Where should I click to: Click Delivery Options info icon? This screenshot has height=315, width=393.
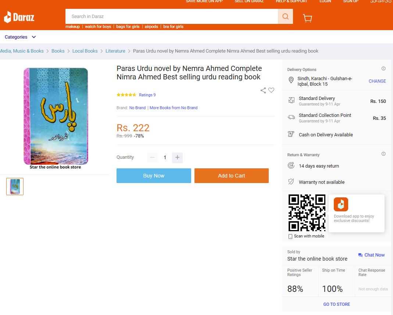(383, 69)
